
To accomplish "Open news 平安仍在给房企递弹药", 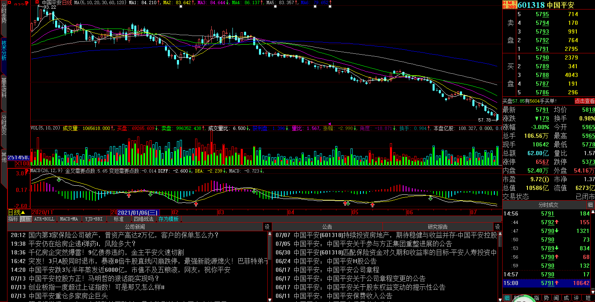I will 82,244.
